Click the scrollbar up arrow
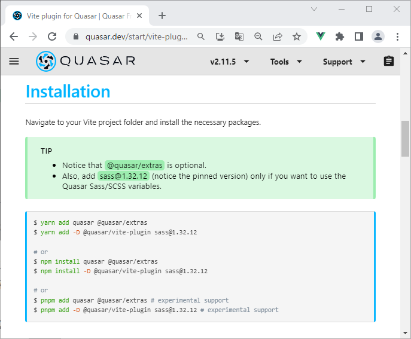 (x=405, y=53)
